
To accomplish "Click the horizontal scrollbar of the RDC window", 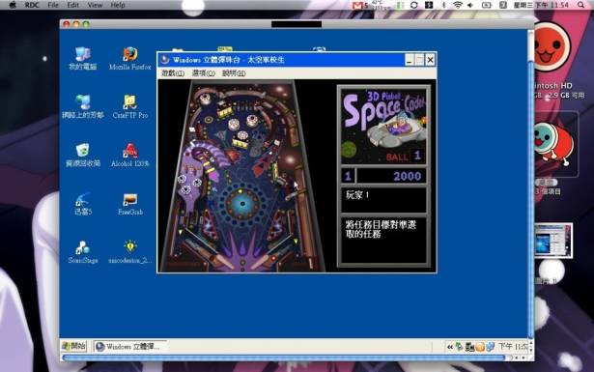I will coord(283,358).
